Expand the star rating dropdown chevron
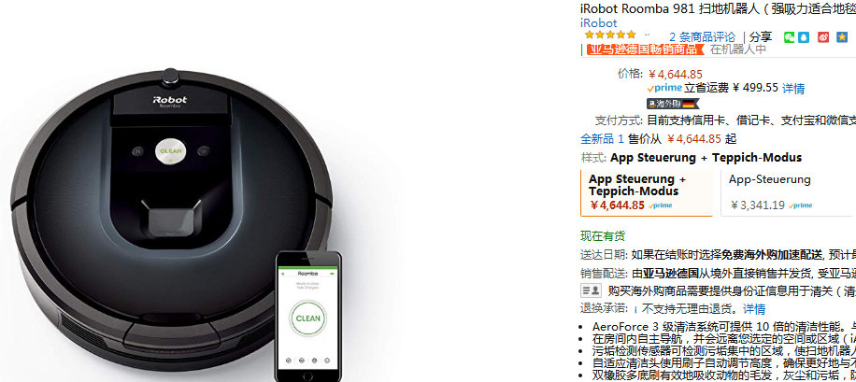Viewport: 856px width, 382px height. pyautogui.click(x=648, y=35)
